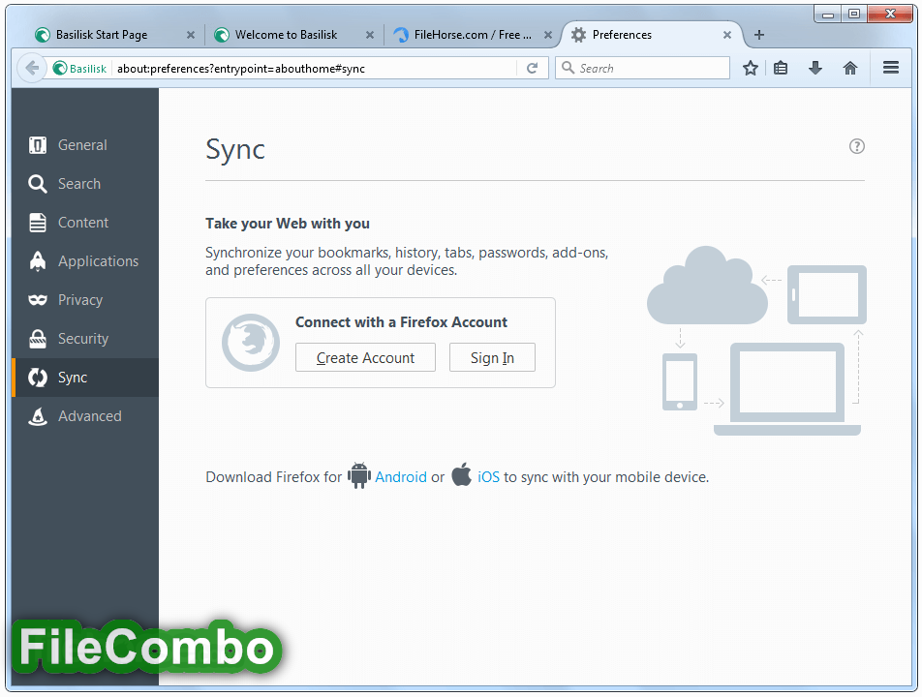Select the Sync category in sidebar

tap(84, 378)
